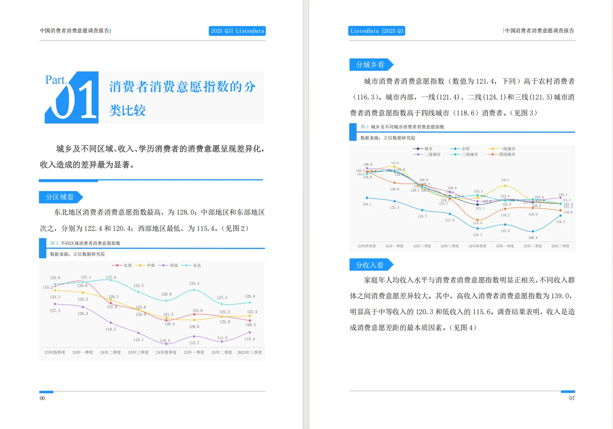Click the data label 109.4 in 图3
Screen dimensions: 613x429
point(533,238)
